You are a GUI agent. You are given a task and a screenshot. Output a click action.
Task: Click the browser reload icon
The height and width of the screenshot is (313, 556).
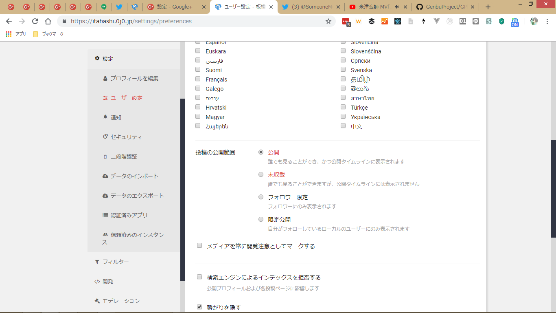point(35,21)
